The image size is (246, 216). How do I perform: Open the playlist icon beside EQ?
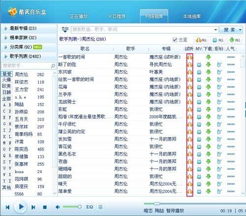click(x=100, y=207)
